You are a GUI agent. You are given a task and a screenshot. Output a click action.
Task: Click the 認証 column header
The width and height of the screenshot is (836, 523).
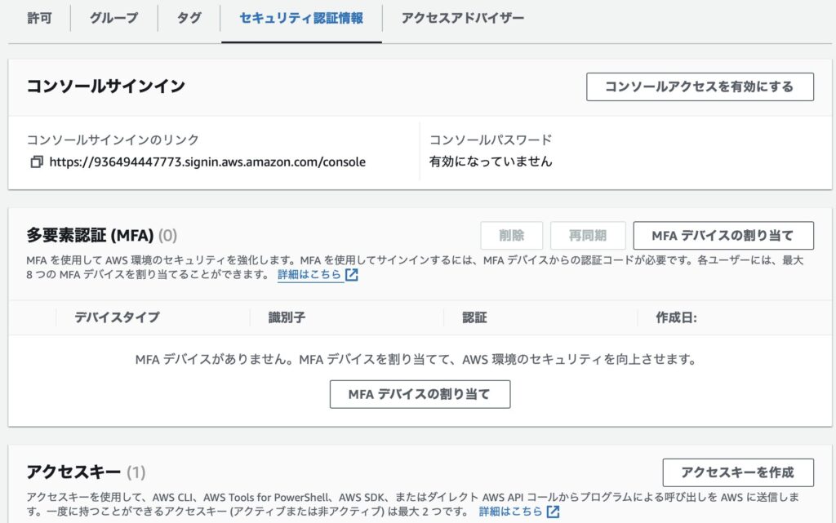pos(474,317)
